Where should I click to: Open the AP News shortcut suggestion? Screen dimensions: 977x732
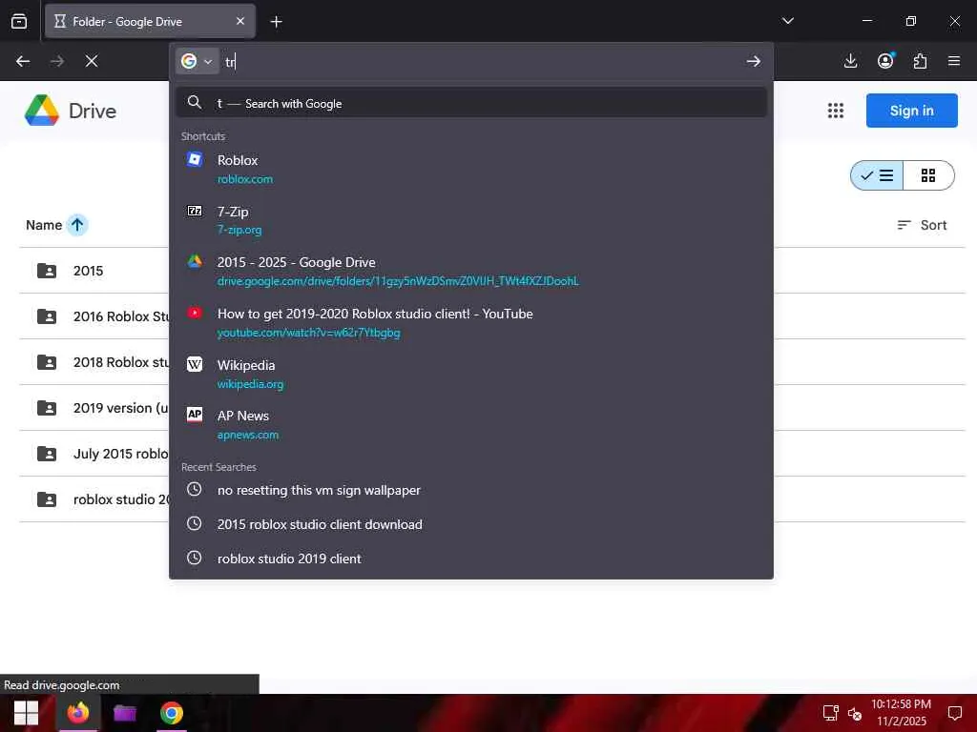[471, 425]
